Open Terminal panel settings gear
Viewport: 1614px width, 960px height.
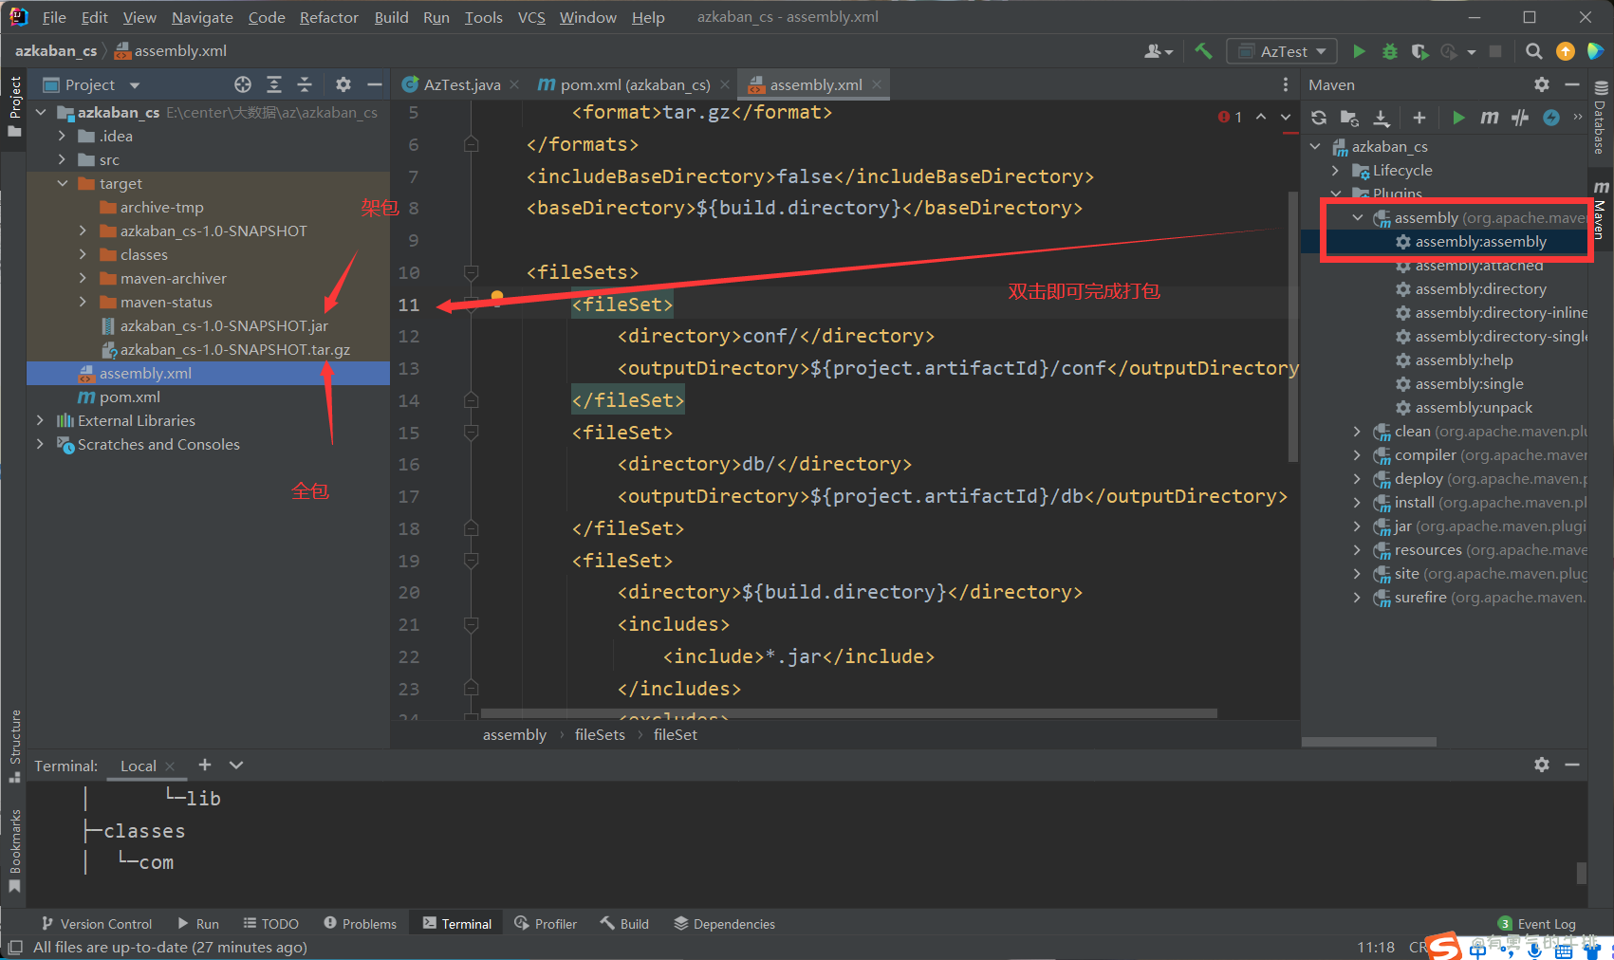pyautogui.click(x=1542, y=765)
